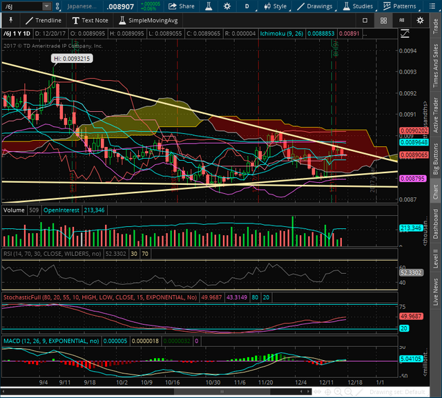Viewport: 442px width, 398px height.
Task: Click the 0.008795 magenta price axis tag
Action: 413,179
